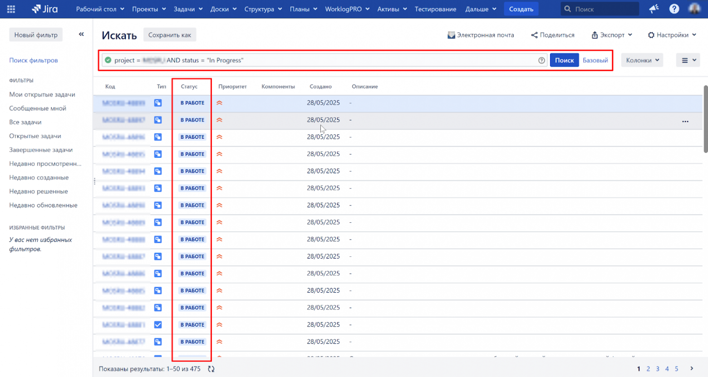Open the Atlassian app switcher grid
Screen dimensions: 708x377
point(11,9)
